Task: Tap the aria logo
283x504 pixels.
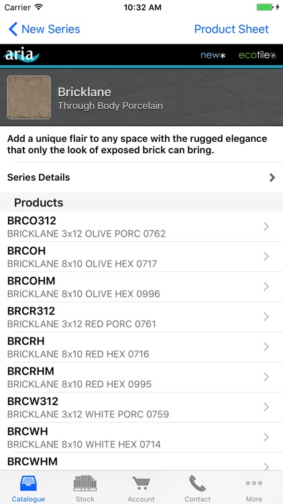Action: (21, 54)
